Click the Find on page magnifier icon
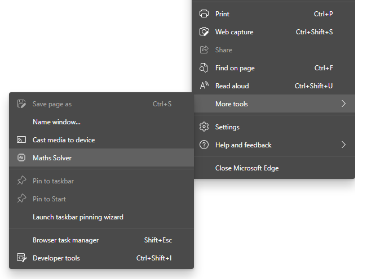 204,68
